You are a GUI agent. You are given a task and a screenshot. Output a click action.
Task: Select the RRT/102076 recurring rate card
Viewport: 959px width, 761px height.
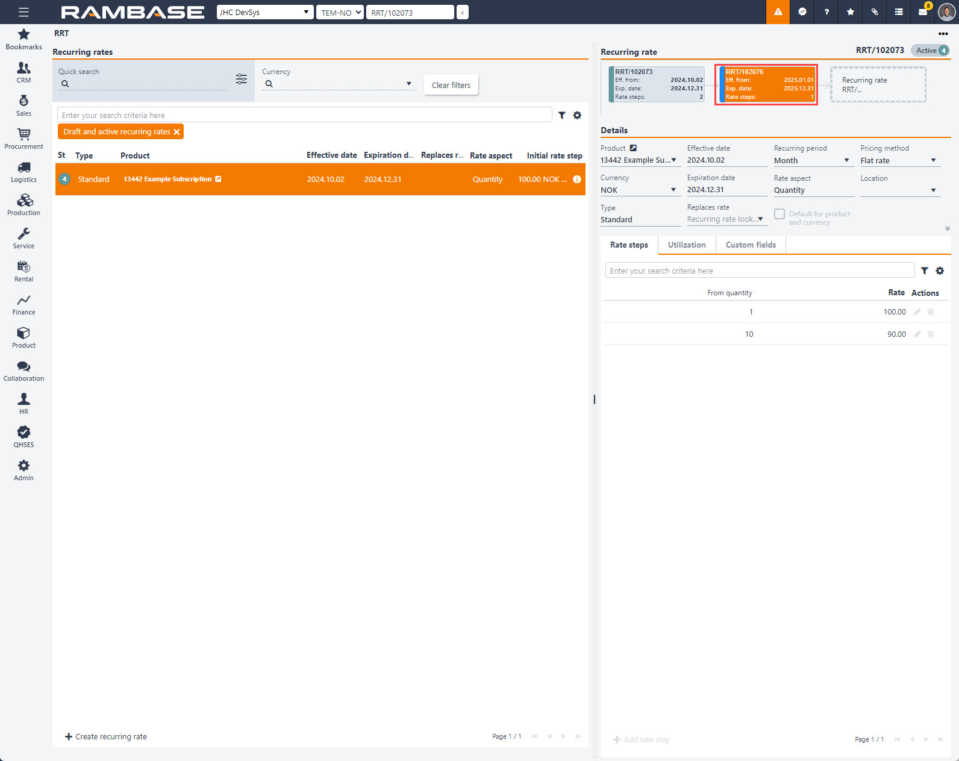pyautogui.click(x=766, y=84)
